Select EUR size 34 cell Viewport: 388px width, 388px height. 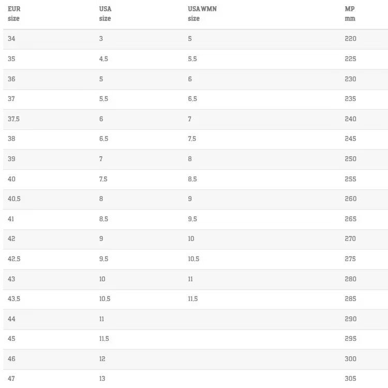click(11, 39)
